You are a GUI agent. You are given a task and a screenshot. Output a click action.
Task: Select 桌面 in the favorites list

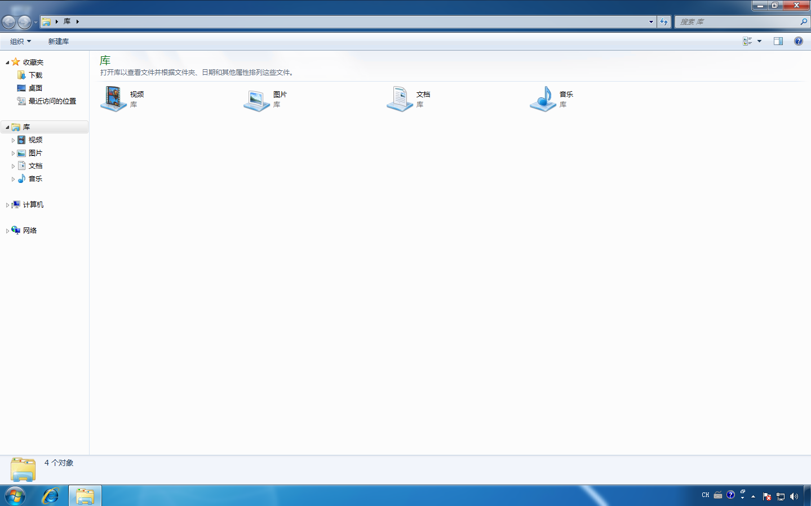[36, 88]
